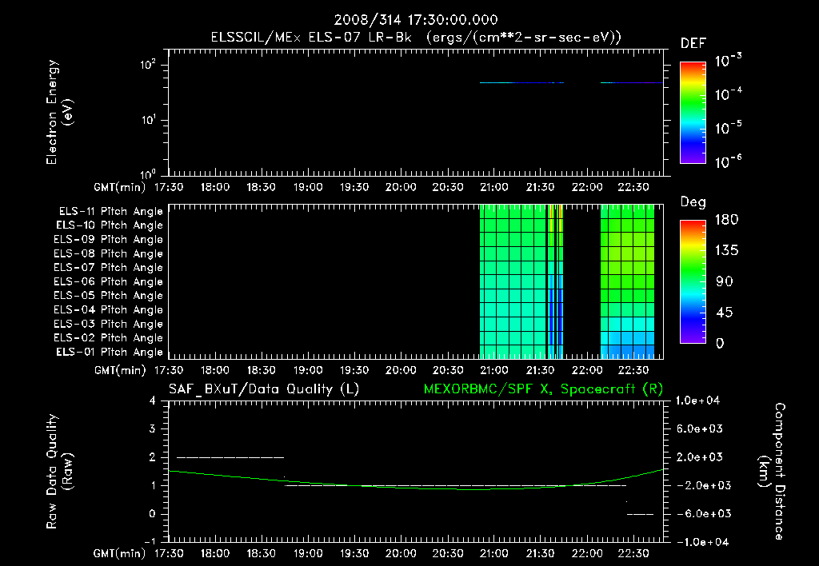The image size is (819, 566).
Task: Click the 45 value on Deg colorbar
Action: [725, 313]
